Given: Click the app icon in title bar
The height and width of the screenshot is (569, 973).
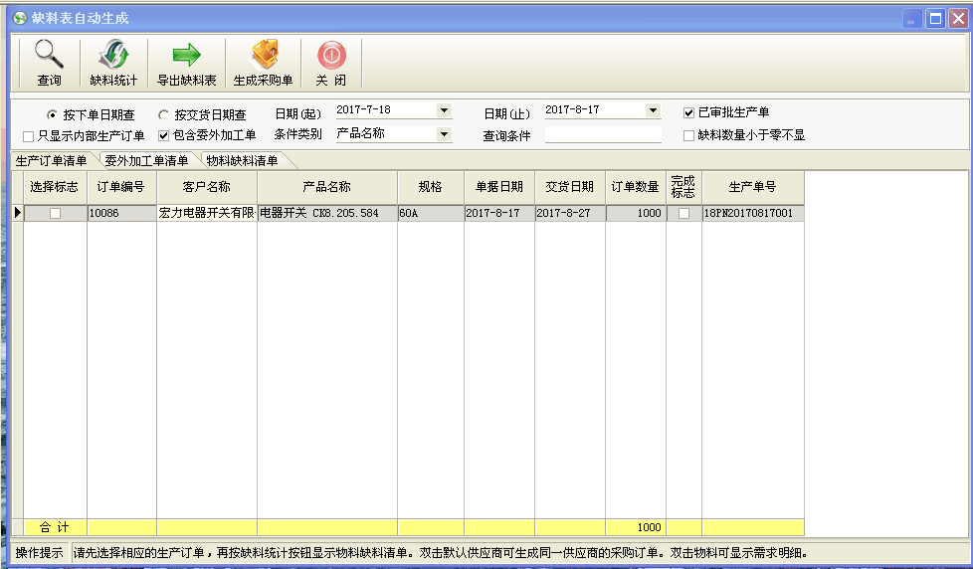Looking at the screenshot, I should (x=19, y=18).
